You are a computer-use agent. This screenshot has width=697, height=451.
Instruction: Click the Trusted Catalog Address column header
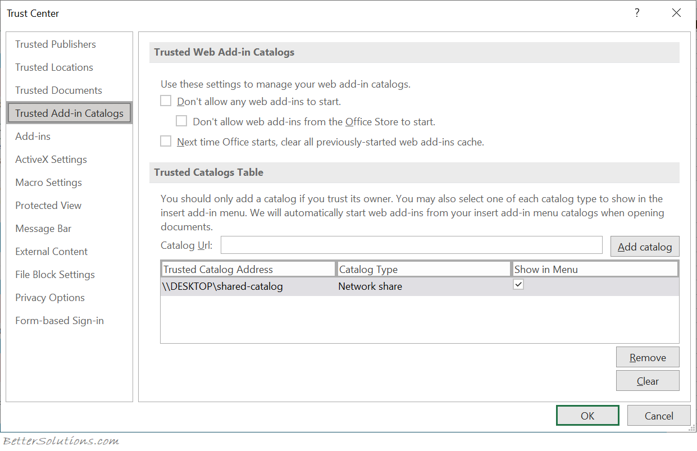[x=248, y=270]
